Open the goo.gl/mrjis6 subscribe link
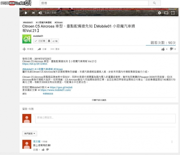The height and width of the screenshot is (155, 180). [61, 87]
